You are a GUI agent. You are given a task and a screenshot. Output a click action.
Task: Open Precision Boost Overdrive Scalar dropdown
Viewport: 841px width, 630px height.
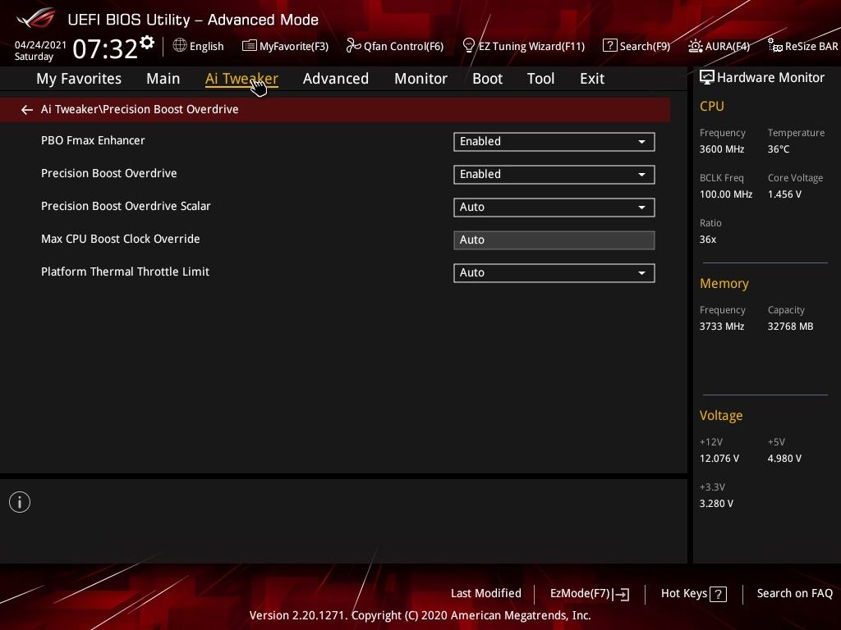coord(554,208)
